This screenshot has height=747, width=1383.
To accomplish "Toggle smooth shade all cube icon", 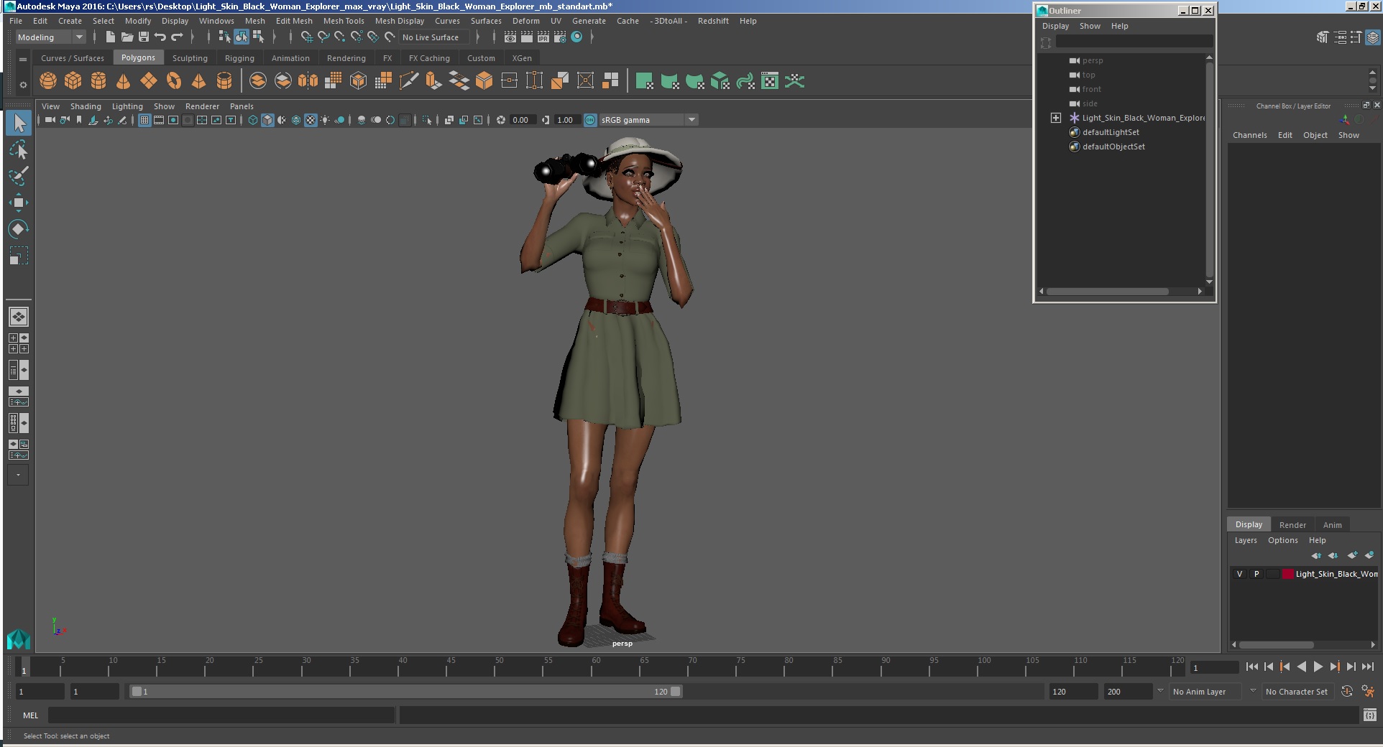I will point(267,120).
